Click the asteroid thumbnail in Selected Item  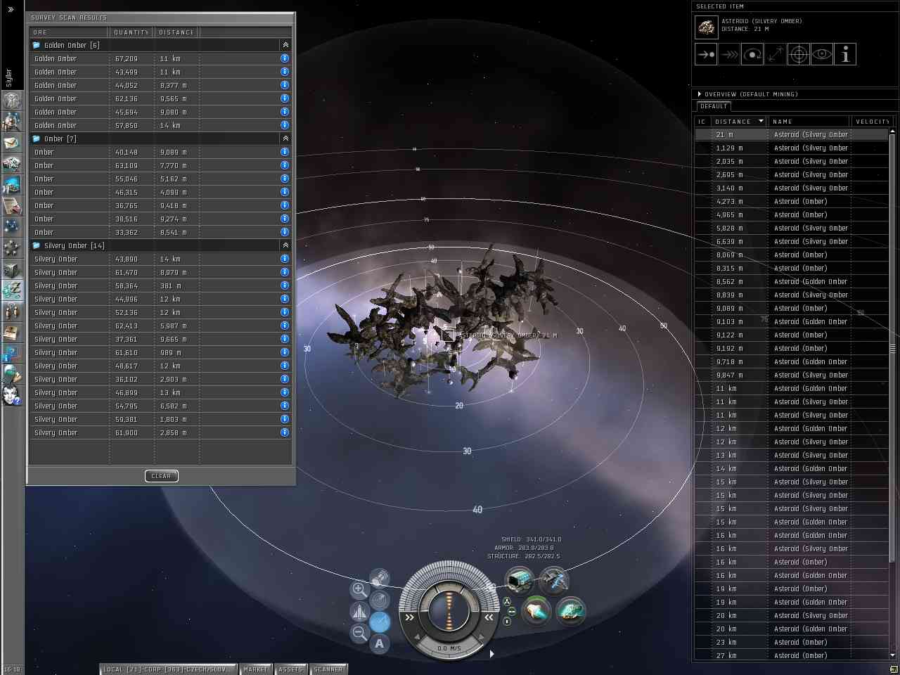pos(706,27)
